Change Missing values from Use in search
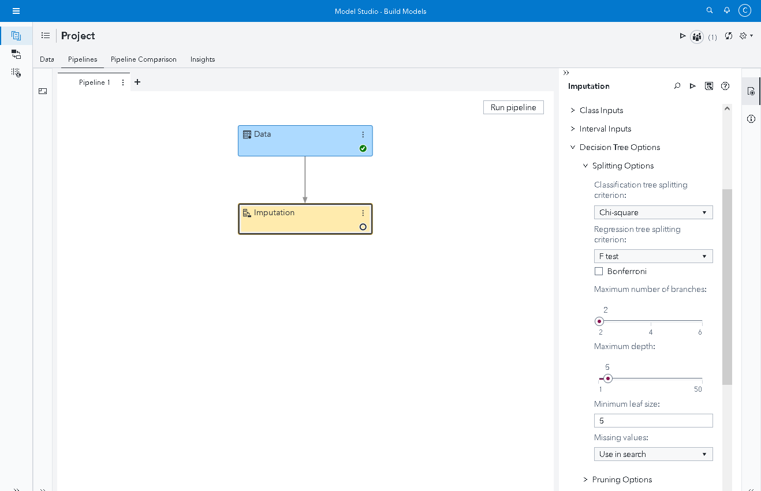 (x=653, y=454)
